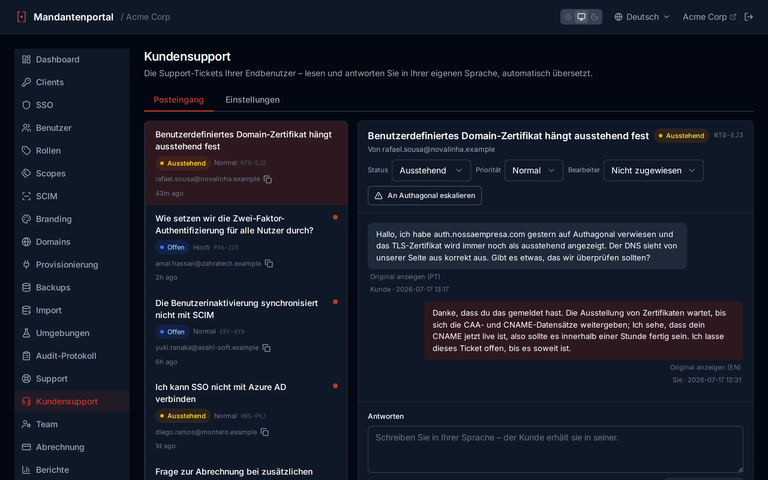Open the Bearbeiter dropdown Nicht zugewiesen
Viewport: 768px width, 480px height.
click(x=653, y=170)
